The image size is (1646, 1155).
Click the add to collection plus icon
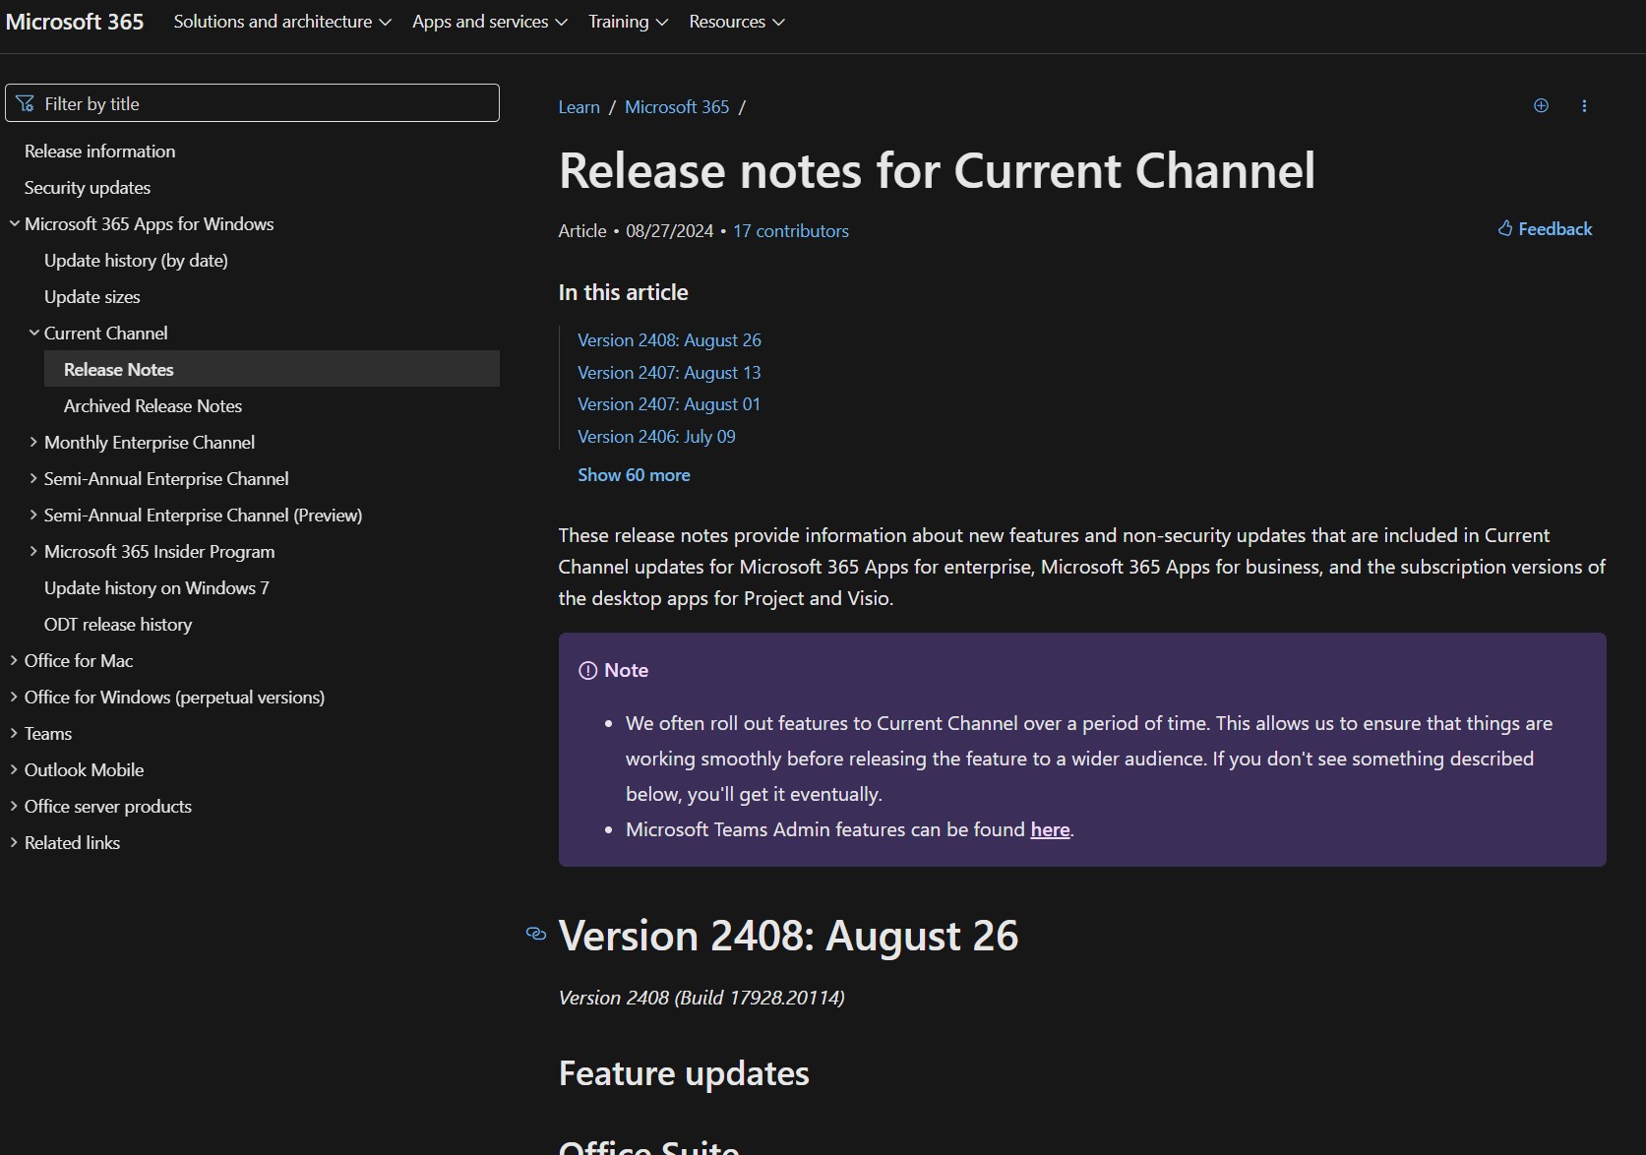[x=1541, y=106]
